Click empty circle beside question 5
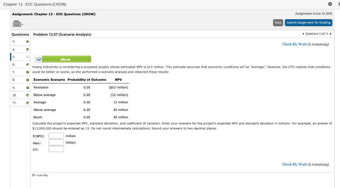 coord(28,57)
